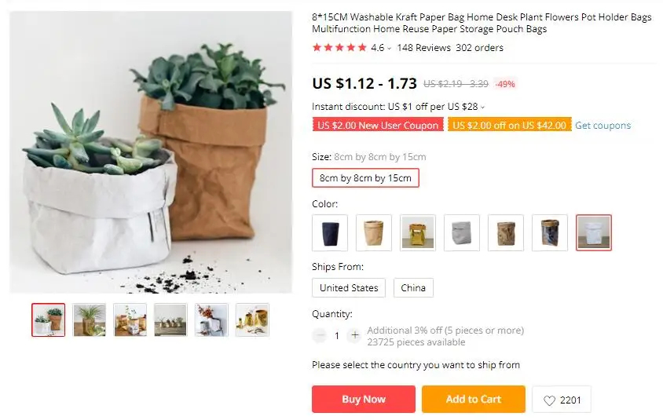Select the navy blue bag color

(x=330, y=233)
